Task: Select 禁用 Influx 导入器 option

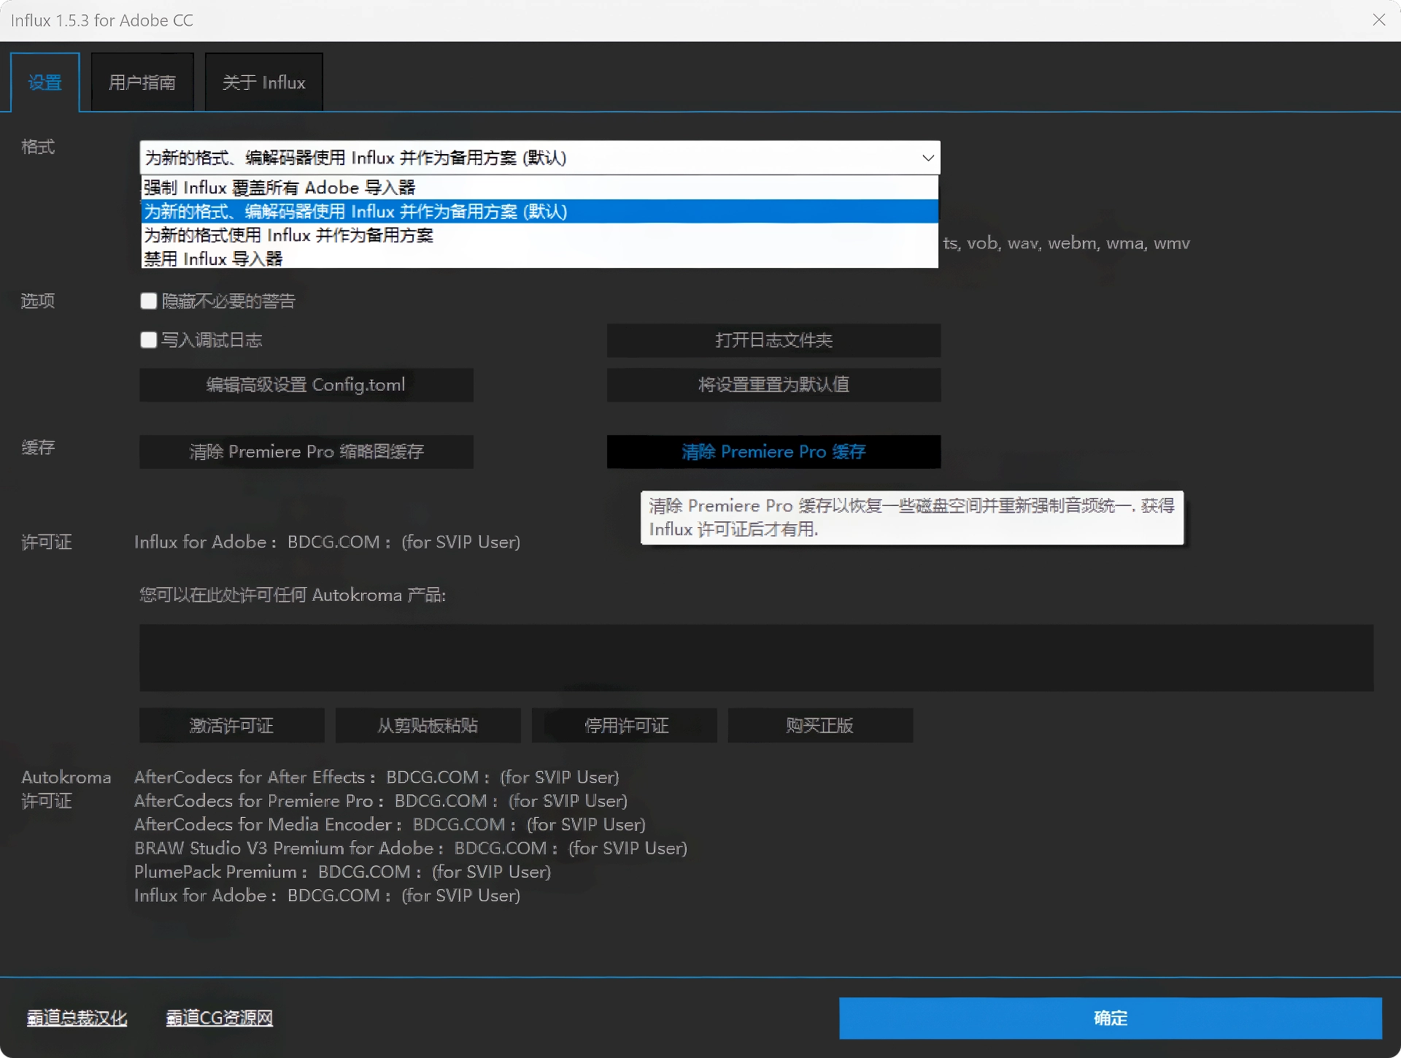Action: tap(539, 258)
